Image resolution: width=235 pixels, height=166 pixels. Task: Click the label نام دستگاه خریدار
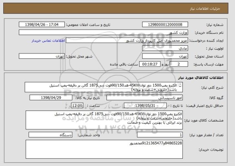(209, 33)
